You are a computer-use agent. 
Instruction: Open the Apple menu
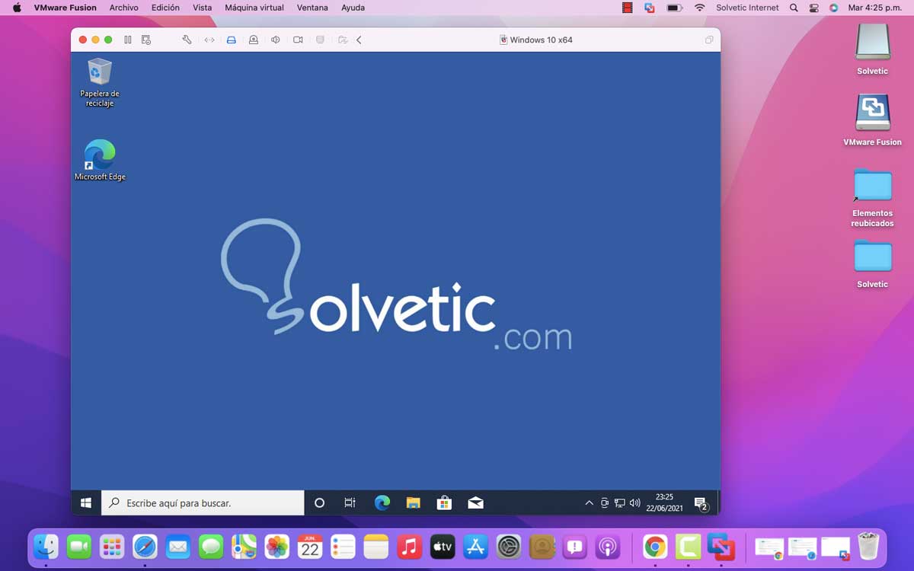(18, 8)
